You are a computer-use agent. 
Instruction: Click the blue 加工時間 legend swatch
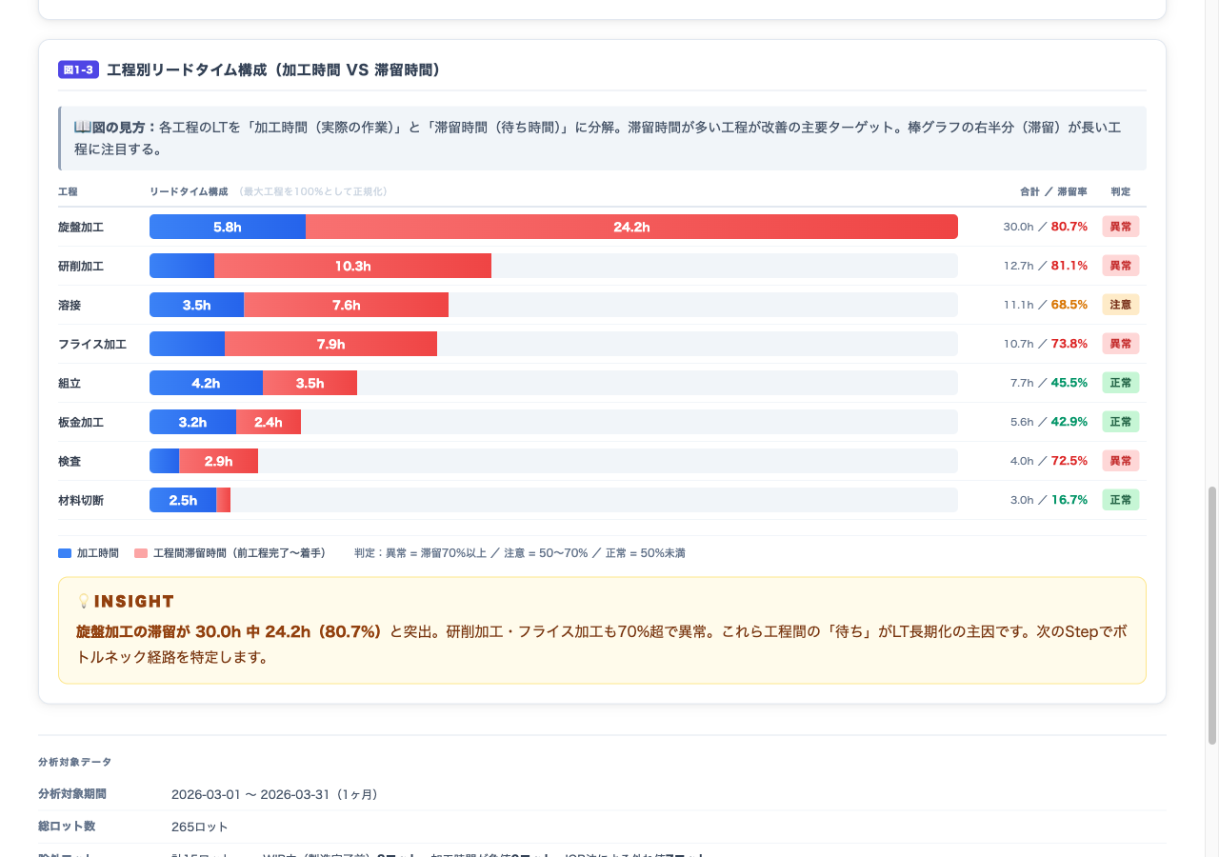pyautogui.click(x=65, y=553)
